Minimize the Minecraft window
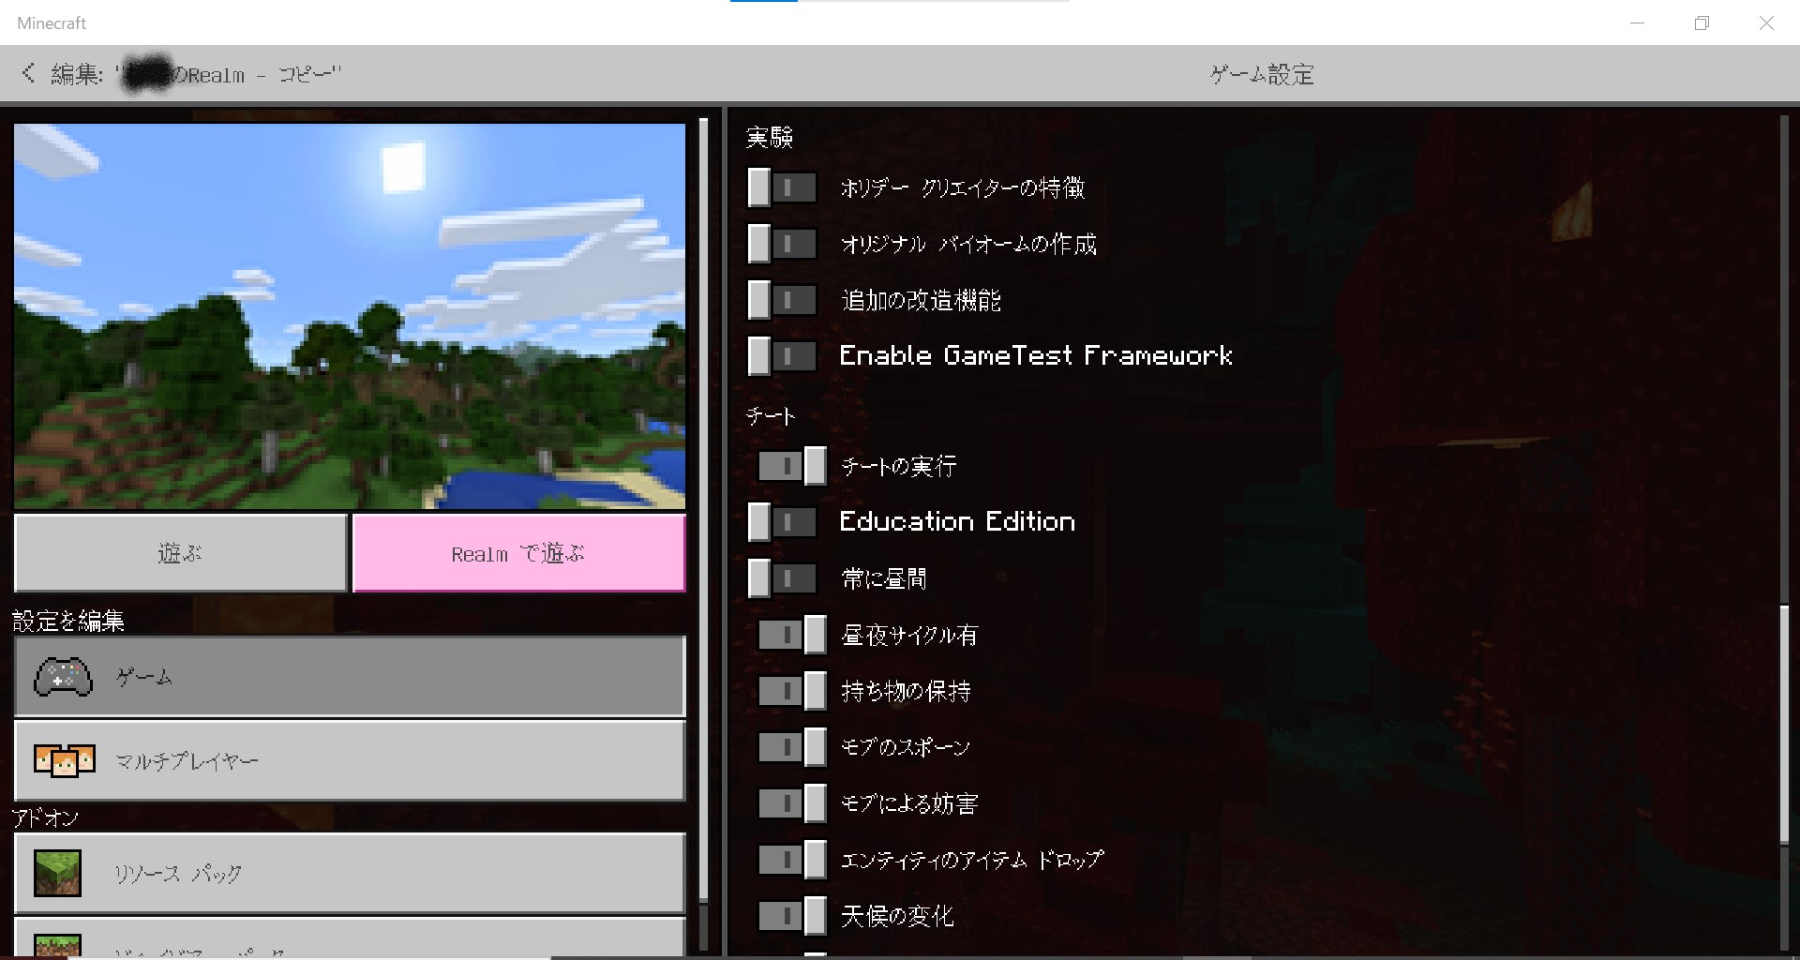1800x960 pixels. (1637, 23)
